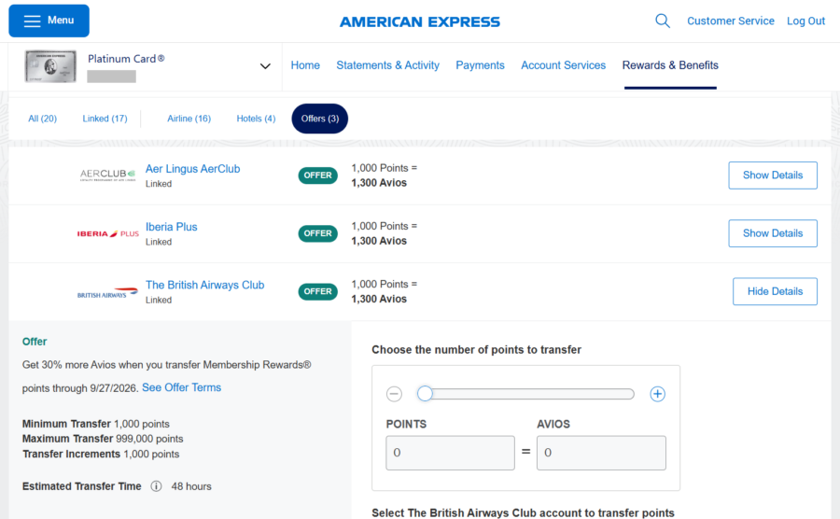Image resolution: width=840 pixels, height=519 pixels.
Task: Click "Linked" status under Aer Lingus AerClub
Action: [x=159, y=184]
